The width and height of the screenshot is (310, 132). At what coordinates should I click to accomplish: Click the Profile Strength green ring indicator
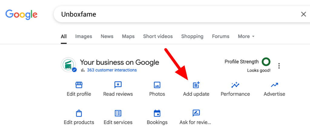(266, 62)
